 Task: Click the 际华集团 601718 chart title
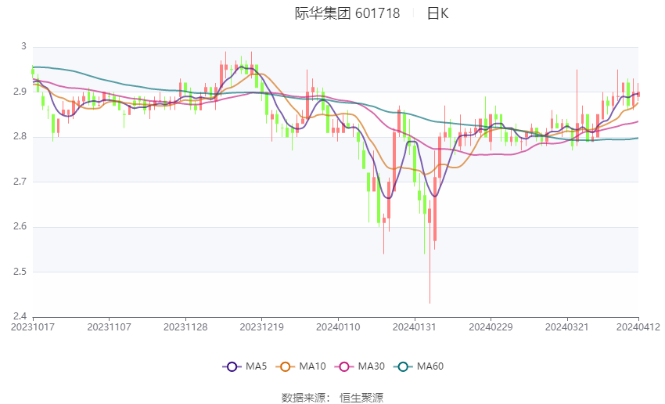click(347, 13)
